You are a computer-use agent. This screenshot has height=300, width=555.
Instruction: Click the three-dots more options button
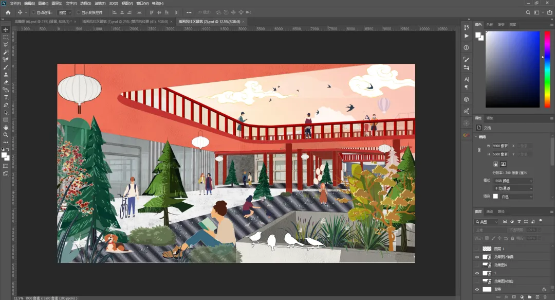(x=189, y=12)
